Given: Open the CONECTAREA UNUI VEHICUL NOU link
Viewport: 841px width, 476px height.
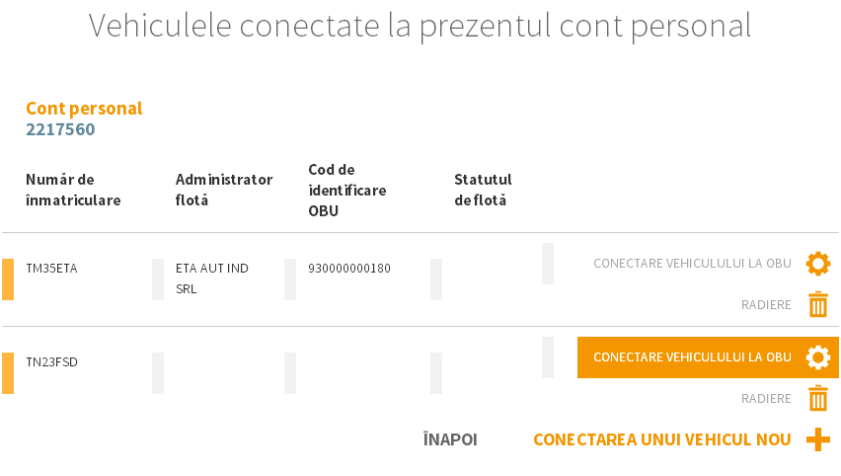Looking at the screenshot, I should (x=661, y=440).
